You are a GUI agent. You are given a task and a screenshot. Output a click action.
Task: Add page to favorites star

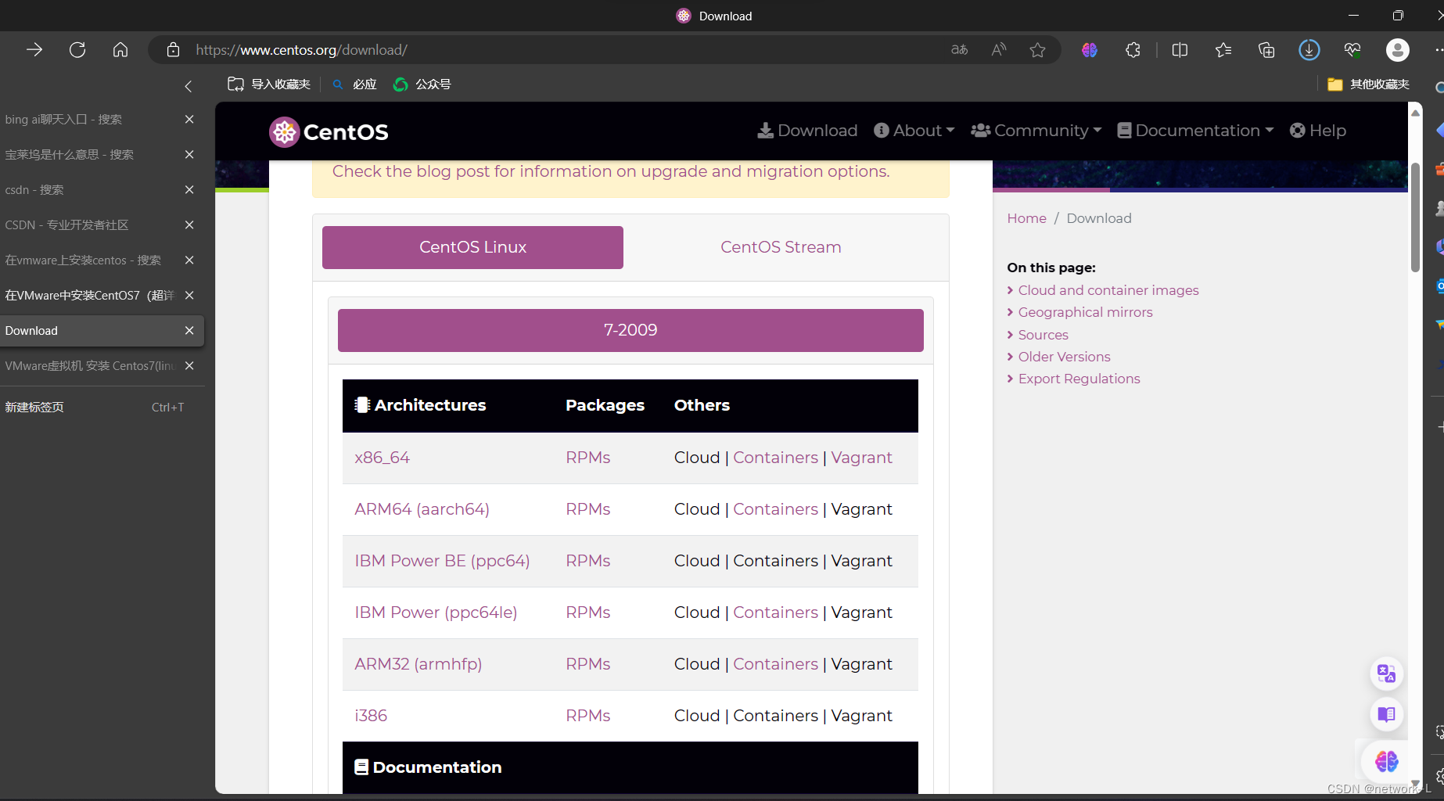(1038, 50)
